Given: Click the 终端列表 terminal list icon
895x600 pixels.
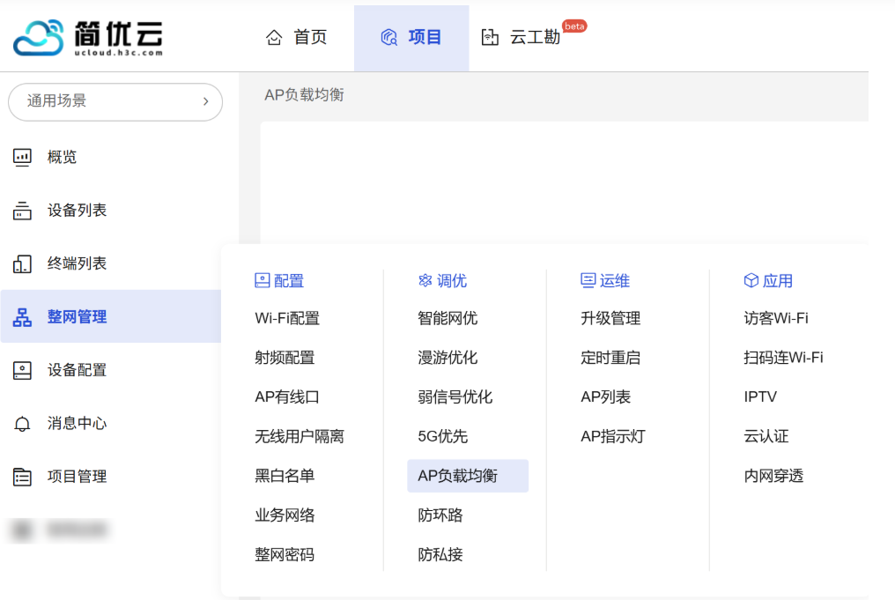Looking at the screenshot, I should (x=22, y=263).
